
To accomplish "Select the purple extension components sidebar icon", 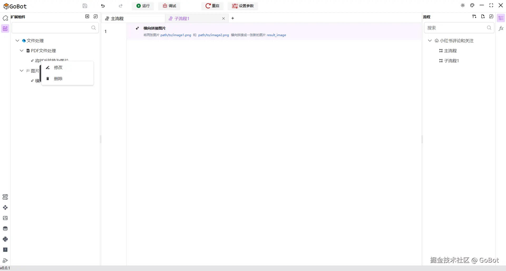I will click(5, 28).
